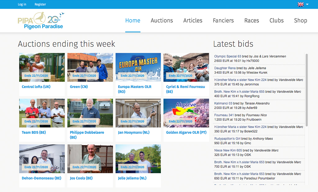
Task: Open the Europa Master OLR banner image
Action: tap(138, 68)
